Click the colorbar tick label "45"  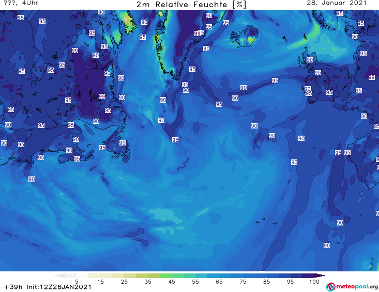tap(172, 282)
